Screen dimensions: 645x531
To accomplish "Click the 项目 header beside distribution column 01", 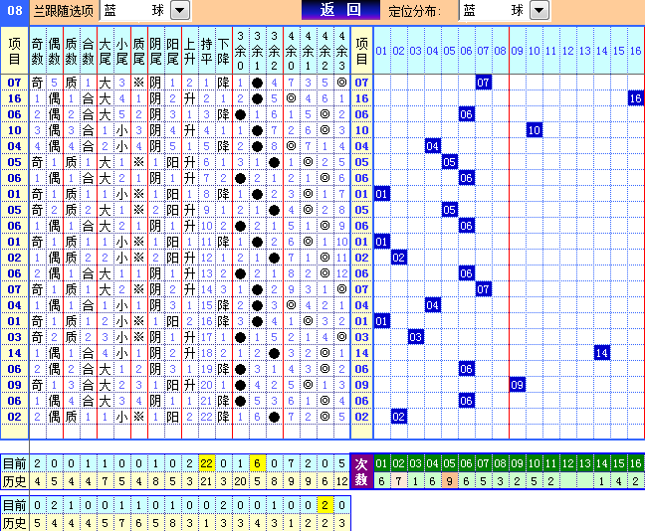I will tap(361, 51).
